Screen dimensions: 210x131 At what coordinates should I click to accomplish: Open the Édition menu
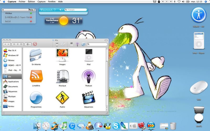click(31, 2)
